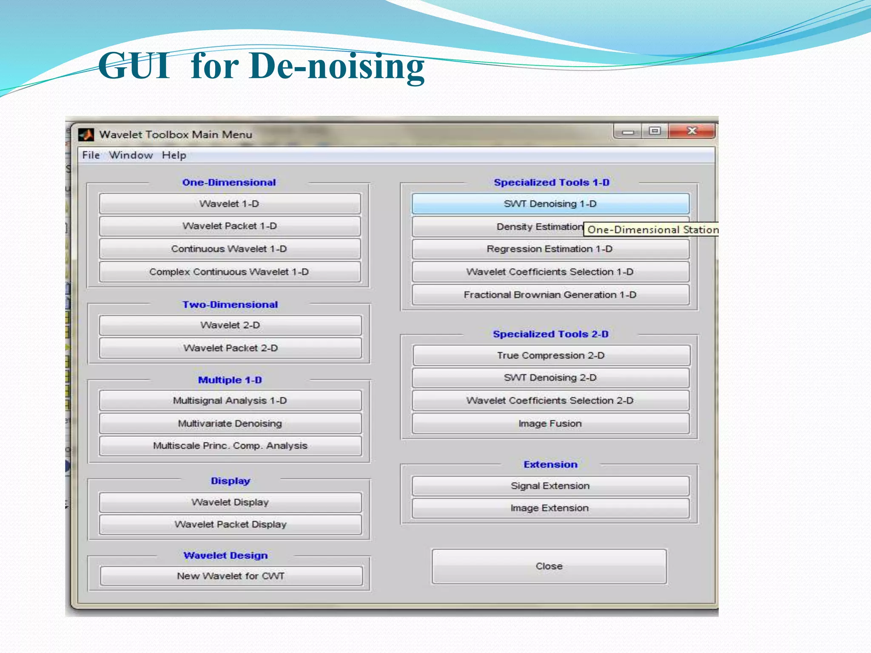Open the File menu
The height and width of the screenshot is (653, 871).
[x=91, y=155]
